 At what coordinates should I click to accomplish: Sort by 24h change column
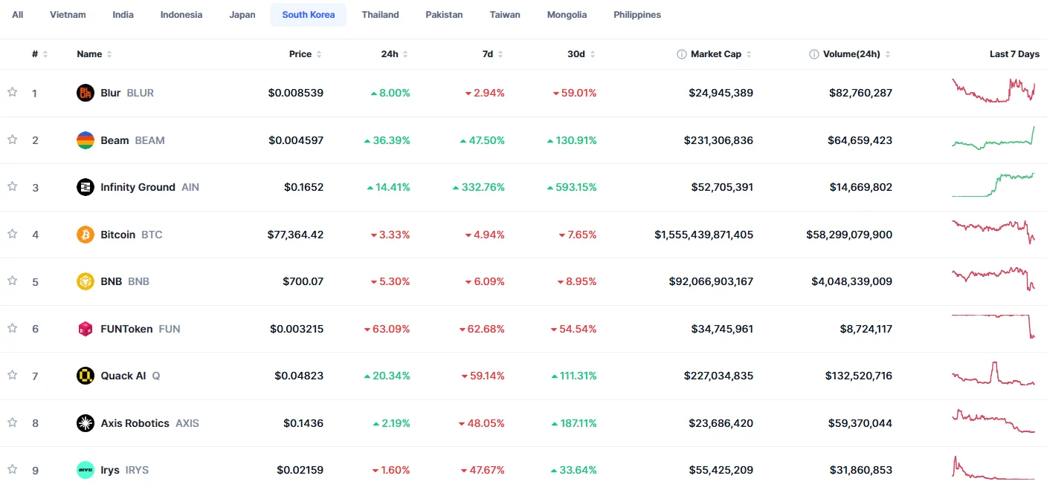[394, 54]
